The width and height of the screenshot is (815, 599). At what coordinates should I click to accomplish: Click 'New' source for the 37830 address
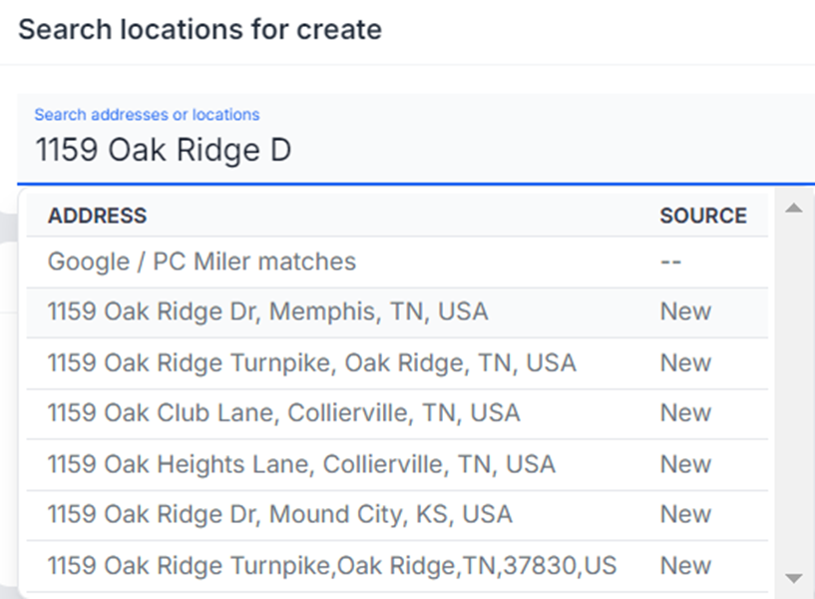[x=685, y=566]
